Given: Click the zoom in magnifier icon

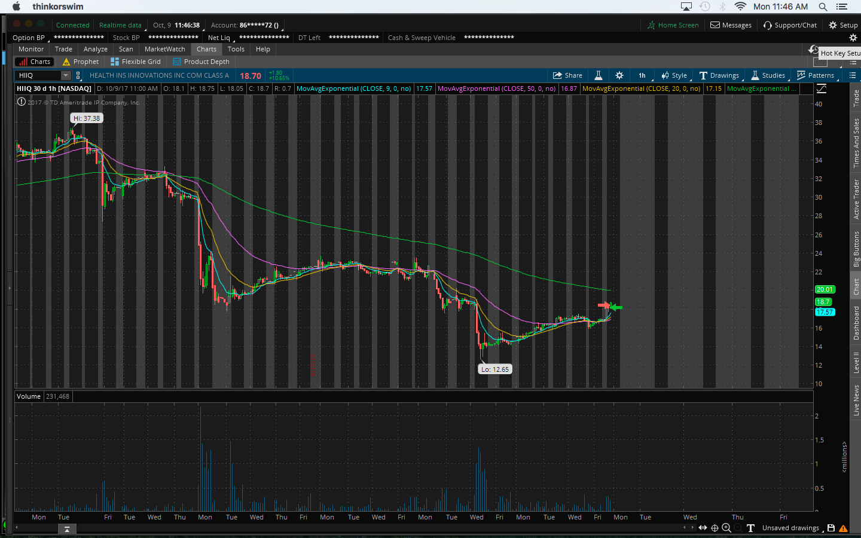Looking at the screenshot, I should pyautogui.click(x=726, y=528).
